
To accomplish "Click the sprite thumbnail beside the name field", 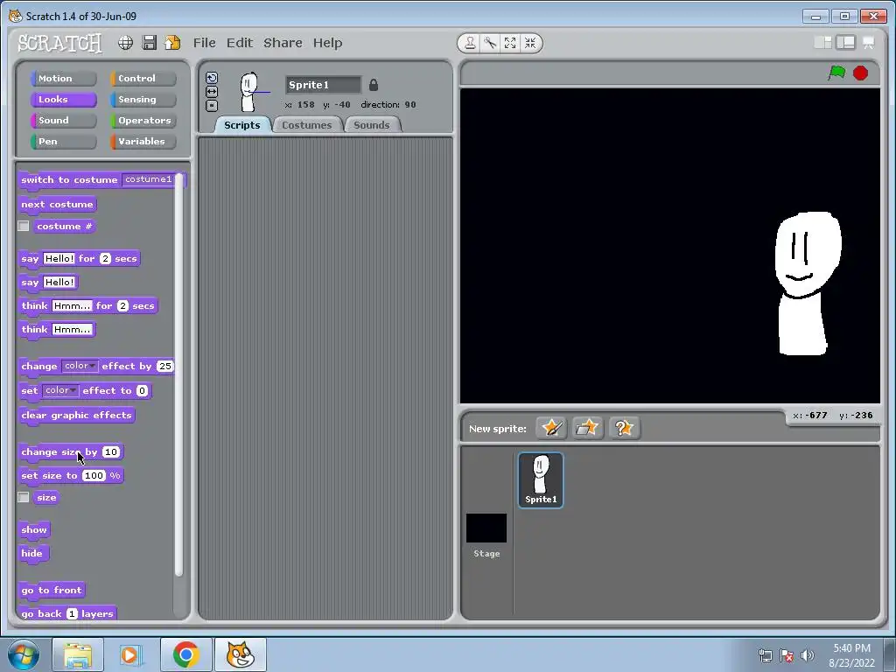I will coord(249,91).
